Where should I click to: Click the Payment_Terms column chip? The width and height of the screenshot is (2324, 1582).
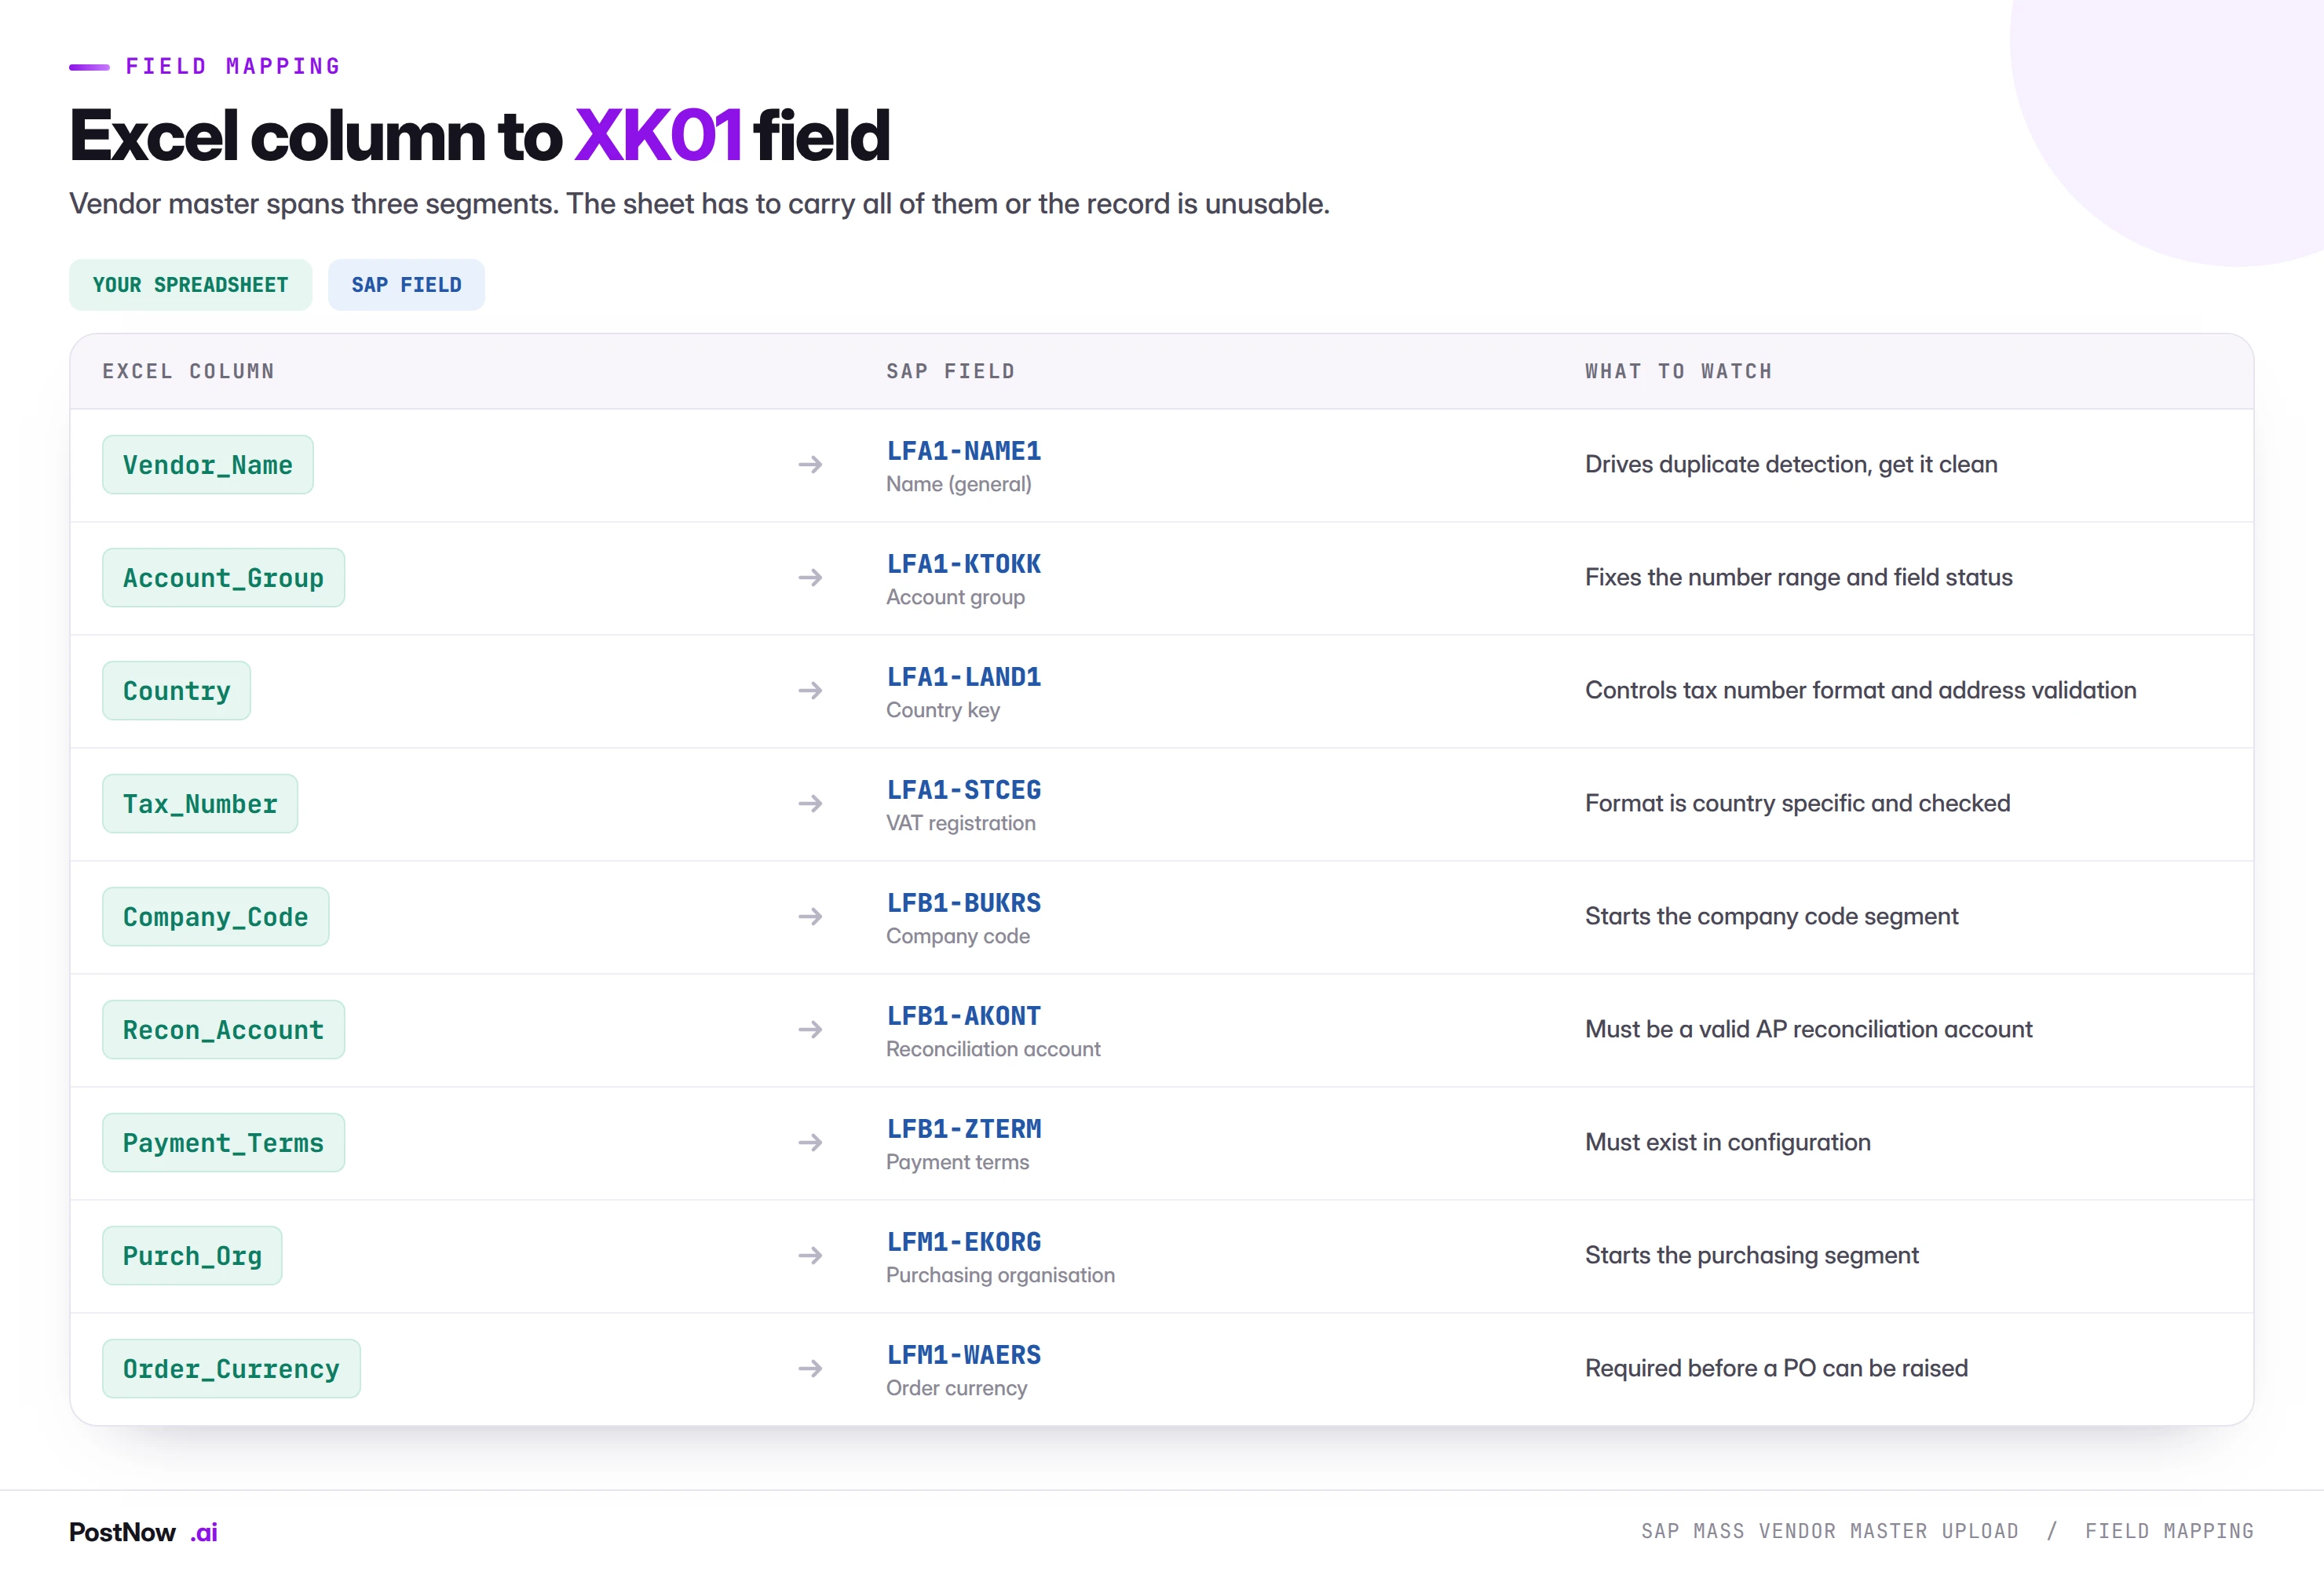pyautogui.click(x=223, y=1143)
